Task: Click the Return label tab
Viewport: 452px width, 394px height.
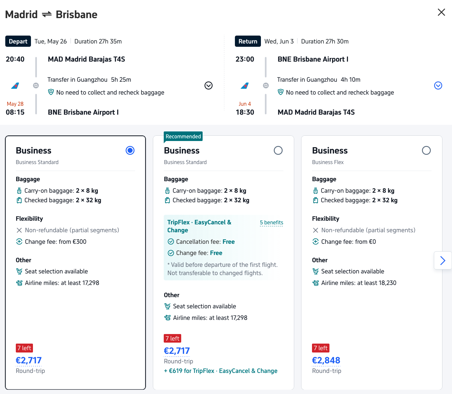Action: pos(248,42)
